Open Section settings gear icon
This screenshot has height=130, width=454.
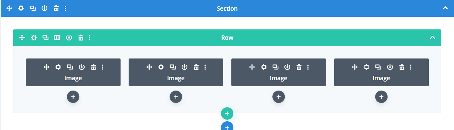point(21,8)
